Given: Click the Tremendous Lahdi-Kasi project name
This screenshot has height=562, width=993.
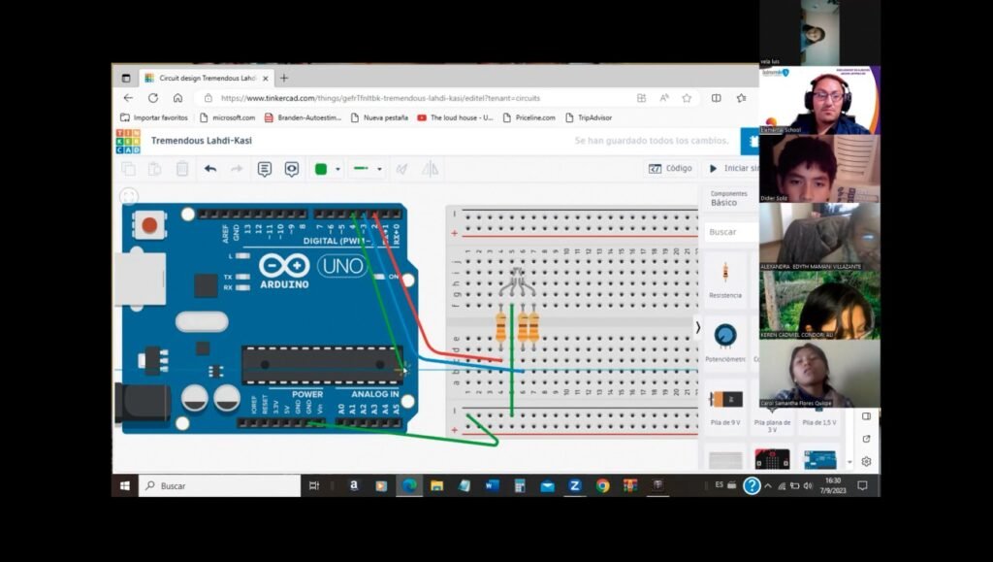Looking at the screenshot, I should (x=202, y=141).
